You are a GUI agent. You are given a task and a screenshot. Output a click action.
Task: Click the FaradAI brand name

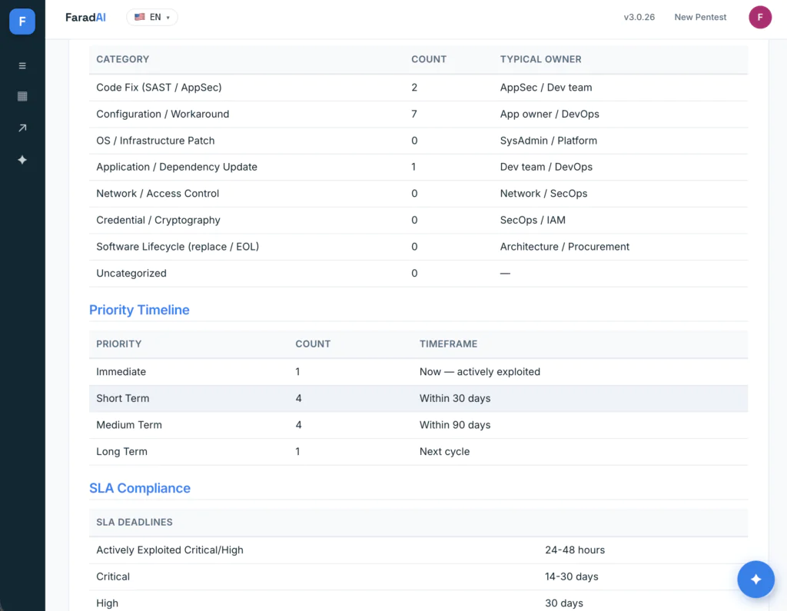click(x=85, y=17)
